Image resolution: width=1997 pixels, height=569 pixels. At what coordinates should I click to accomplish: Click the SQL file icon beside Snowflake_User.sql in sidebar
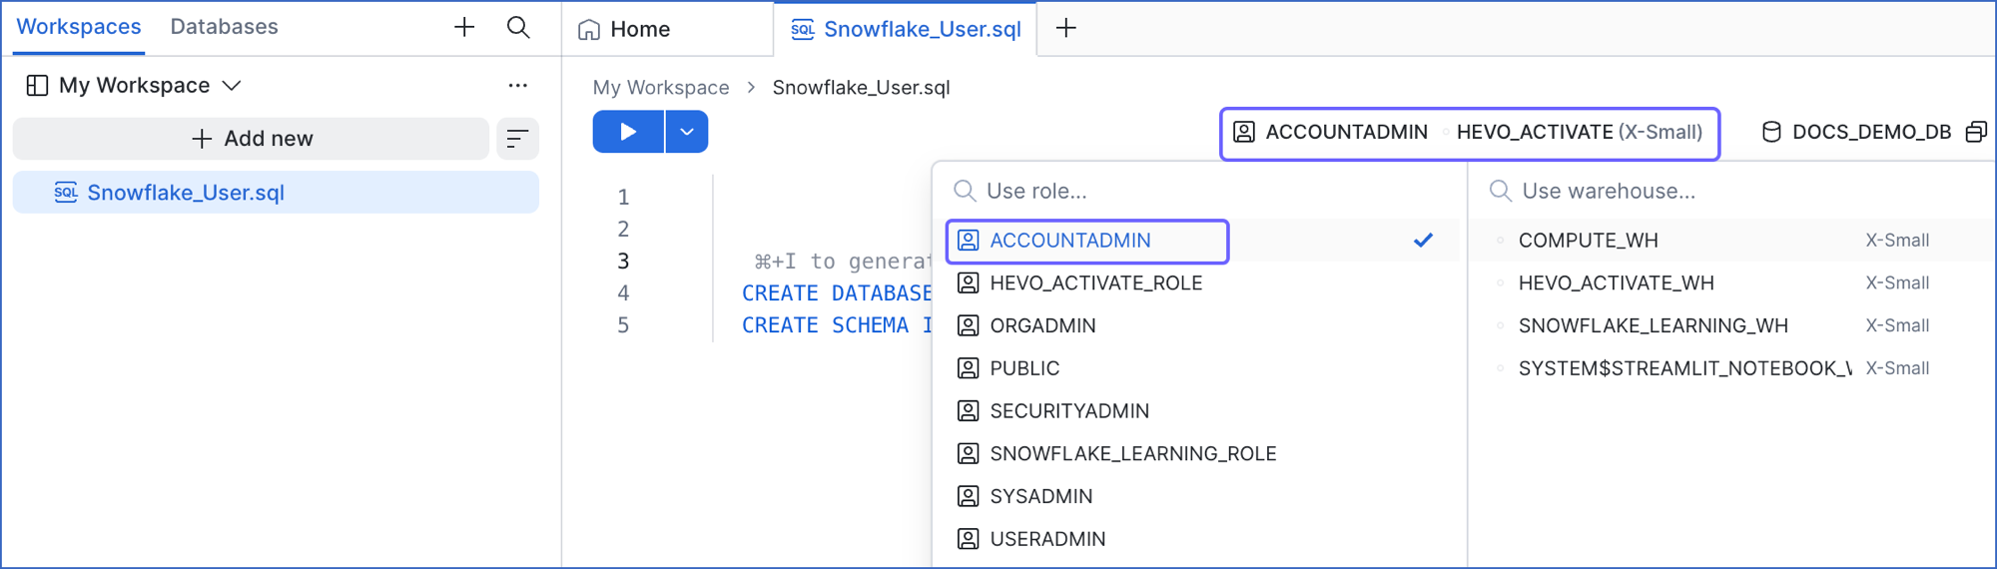tap(66, 193)
